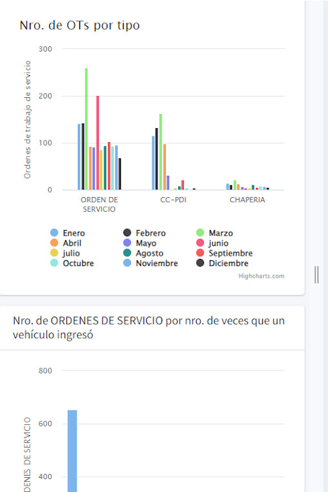
Task: Click the Abril orange legend marker
Action: [x=54, y=243]
